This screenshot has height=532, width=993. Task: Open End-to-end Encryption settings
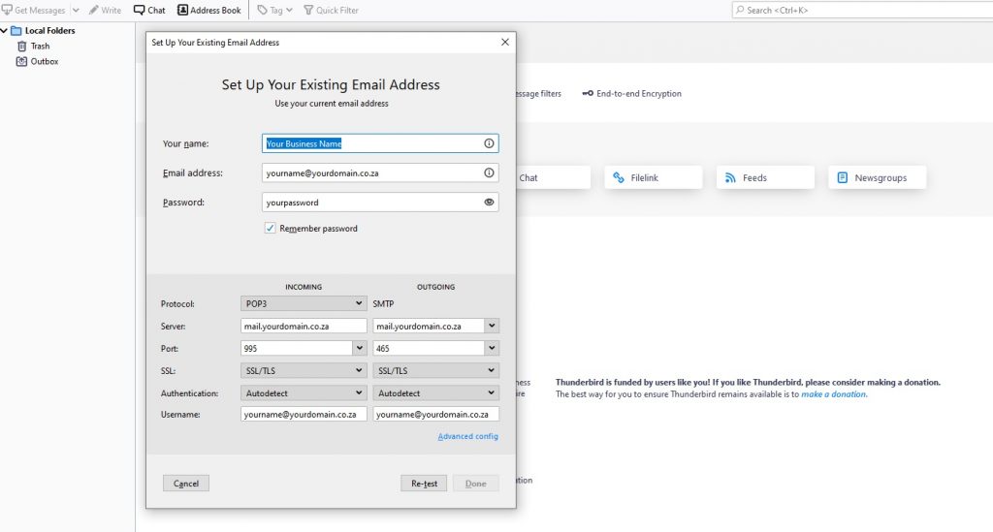point(632,94)
